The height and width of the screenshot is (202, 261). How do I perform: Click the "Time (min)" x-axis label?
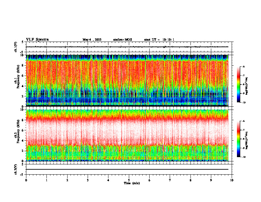tap(132, 183)
